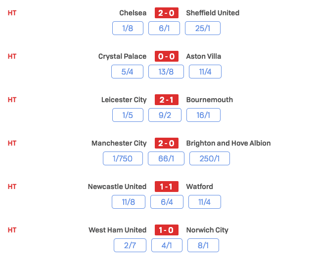Choose Crystal Palace win odds 5/4
The width and height of the screenshot is (315, 265).
coord(128,72)
